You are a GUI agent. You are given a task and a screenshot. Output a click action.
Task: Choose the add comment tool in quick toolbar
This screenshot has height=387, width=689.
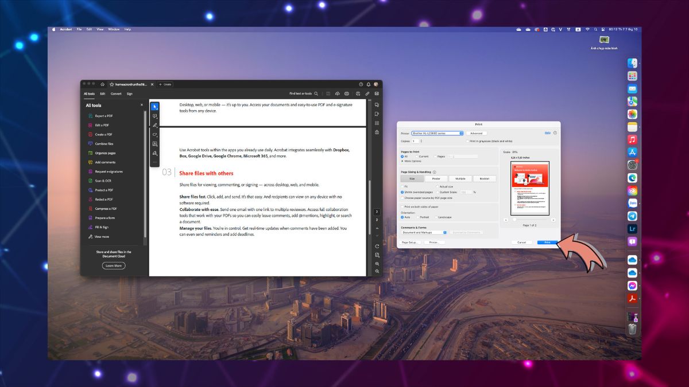point(154,116)
